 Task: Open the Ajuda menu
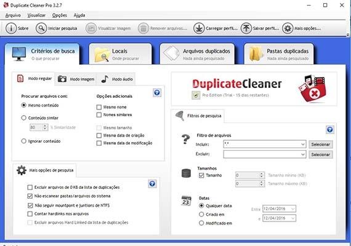(79, 15)
